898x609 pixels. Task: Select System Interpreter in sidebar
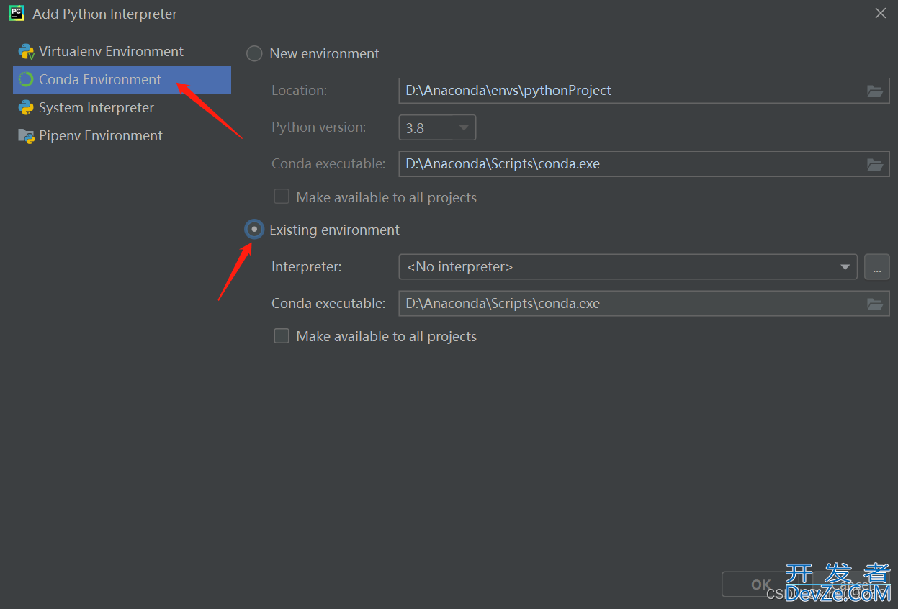pos(122,108)
